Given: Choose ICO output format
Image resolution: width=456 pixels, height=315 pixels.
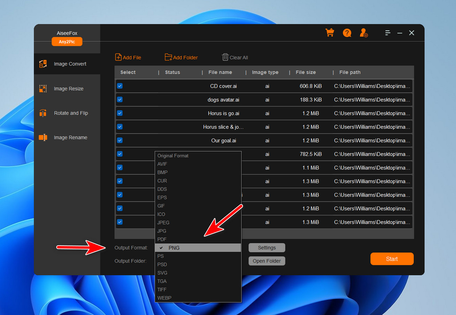Looking at the screenshot, I should 198,214.
